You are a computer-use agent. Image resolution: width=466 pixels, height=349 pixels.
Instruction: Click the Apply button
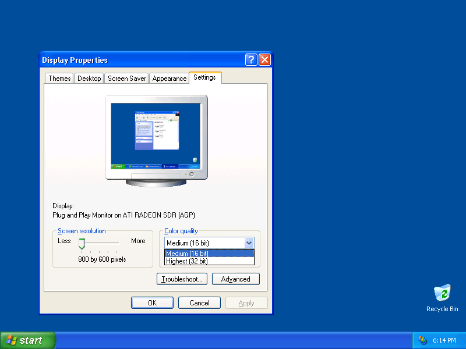pyautogui.click(x=246, y=302)
